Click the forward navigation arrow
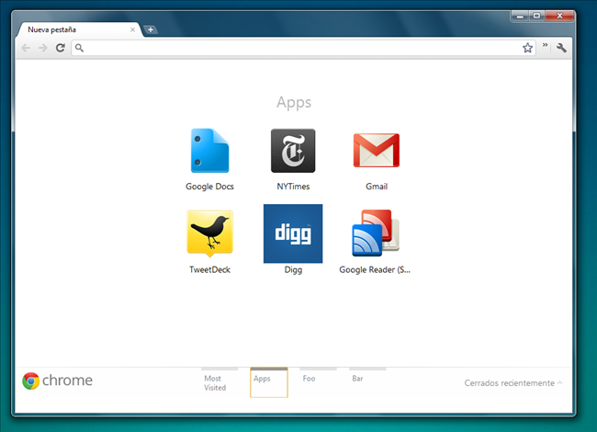Image resolution: width=597 pixels, height=432 pixels. pos(42,48)
